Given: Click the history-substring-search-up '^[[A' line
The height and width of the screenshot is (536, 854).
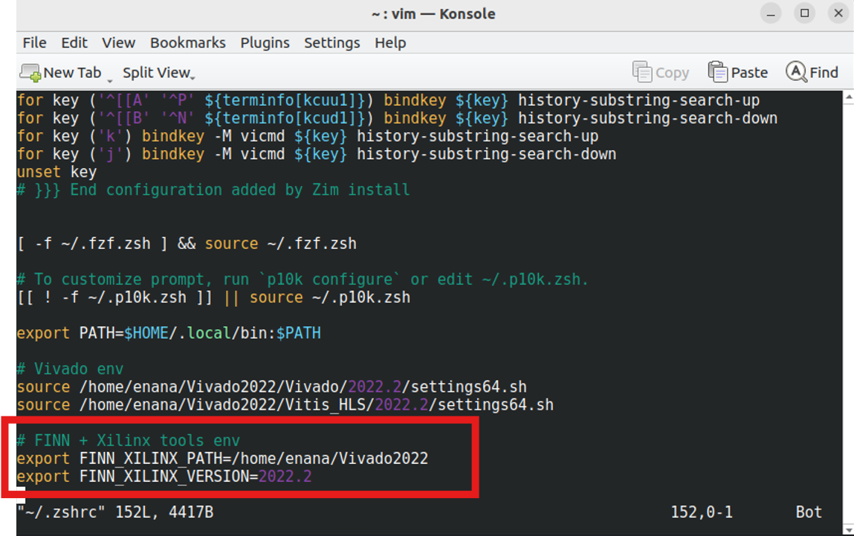Looking at the screenshot, I should pos(388,100).
